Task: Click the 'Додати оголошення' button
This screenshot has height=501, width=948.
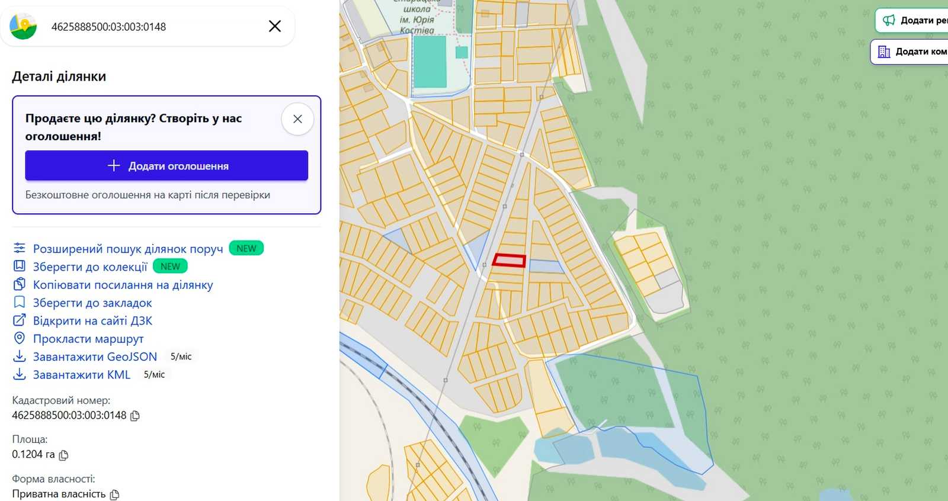Action: pos(166,166)
